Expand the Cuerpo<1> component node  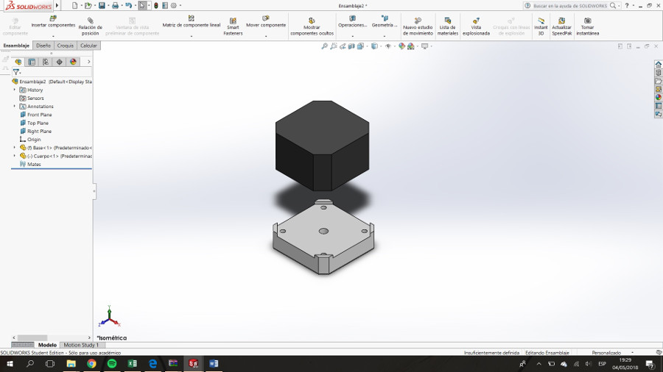coord(15,156)
